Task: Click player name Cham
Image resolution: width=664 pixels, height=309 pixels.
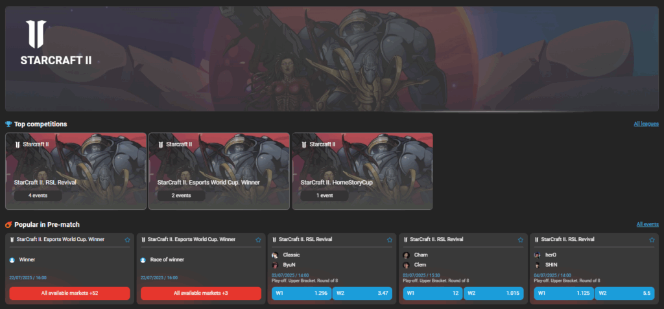Action: coord(421,255)
